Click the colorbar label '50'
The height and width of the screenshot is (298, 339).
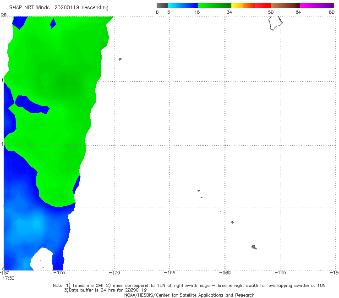coord(271,12)
